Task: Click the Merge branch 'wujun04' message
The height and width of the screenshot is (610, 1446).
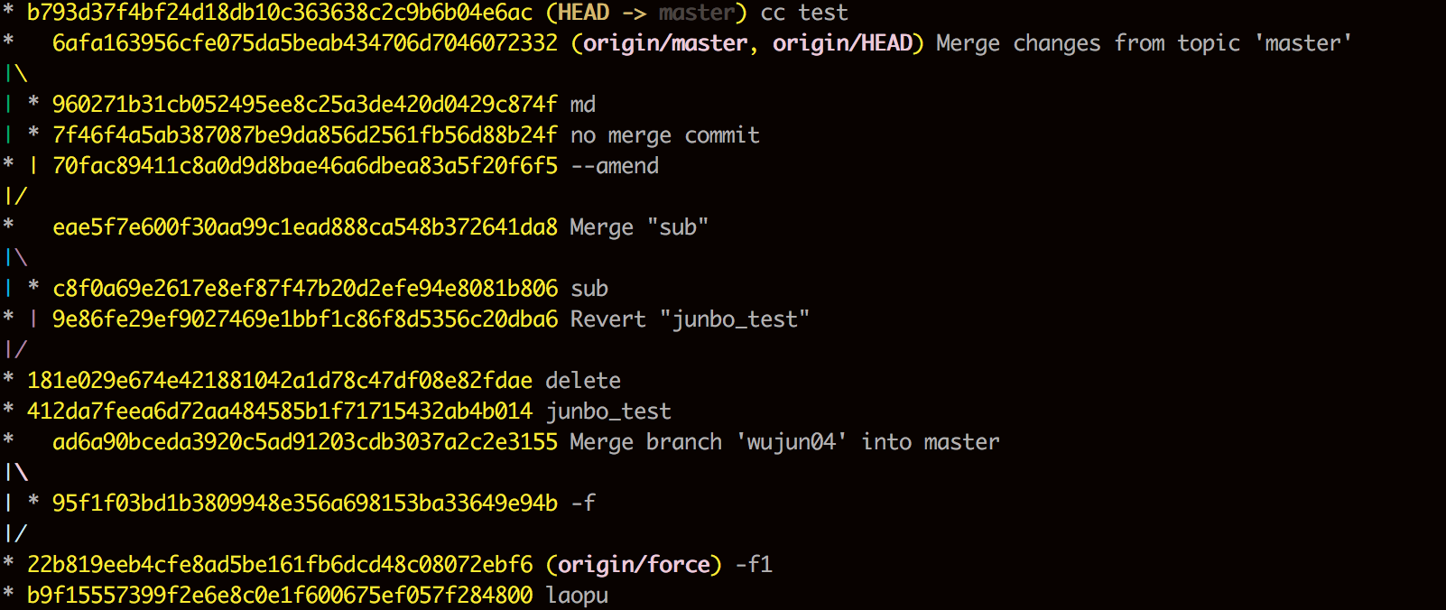Action: pos(784,442)
